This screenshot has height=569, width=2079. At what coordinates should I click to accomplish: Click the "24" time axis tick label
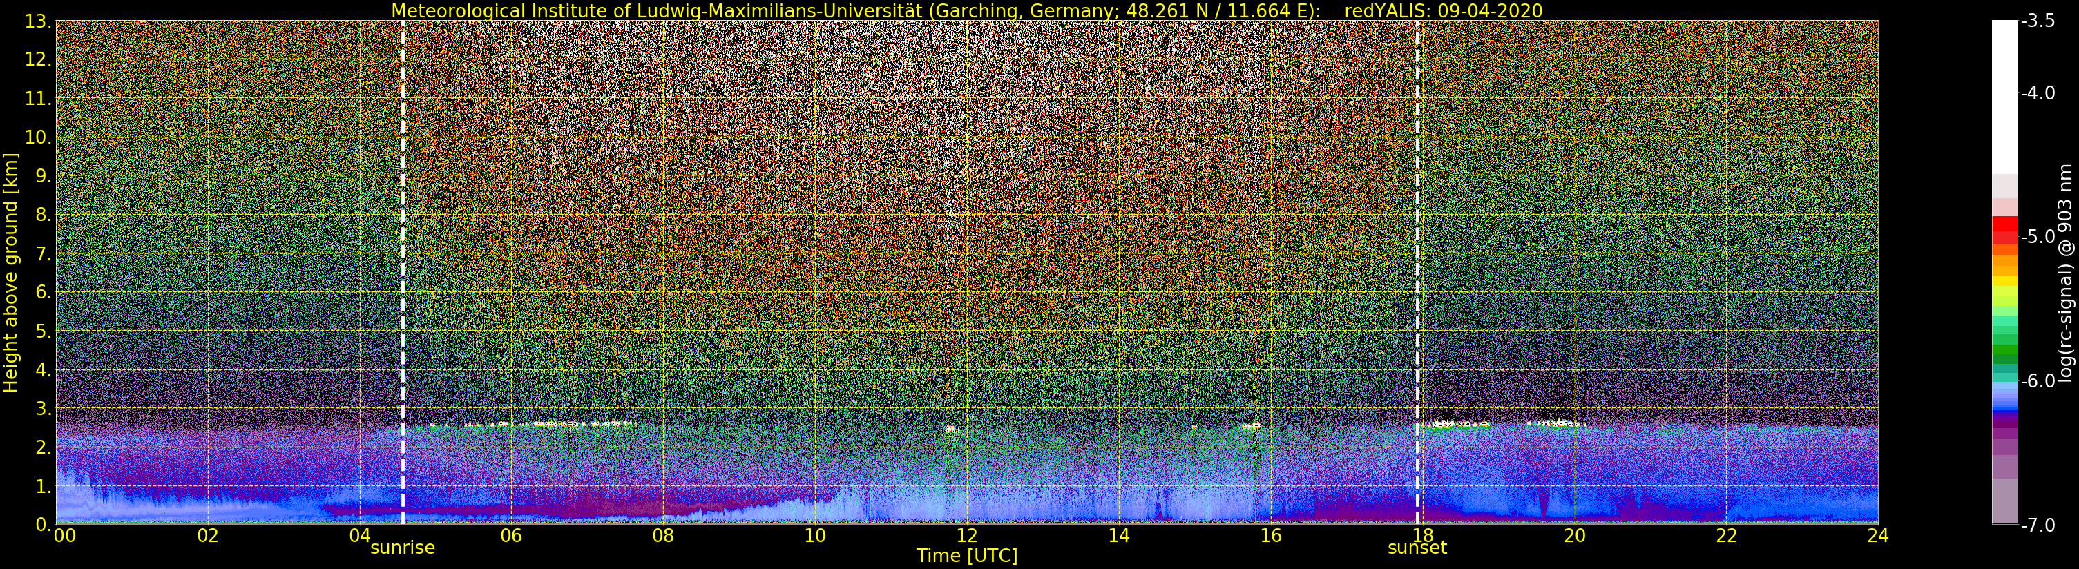tap(1878, 536)
